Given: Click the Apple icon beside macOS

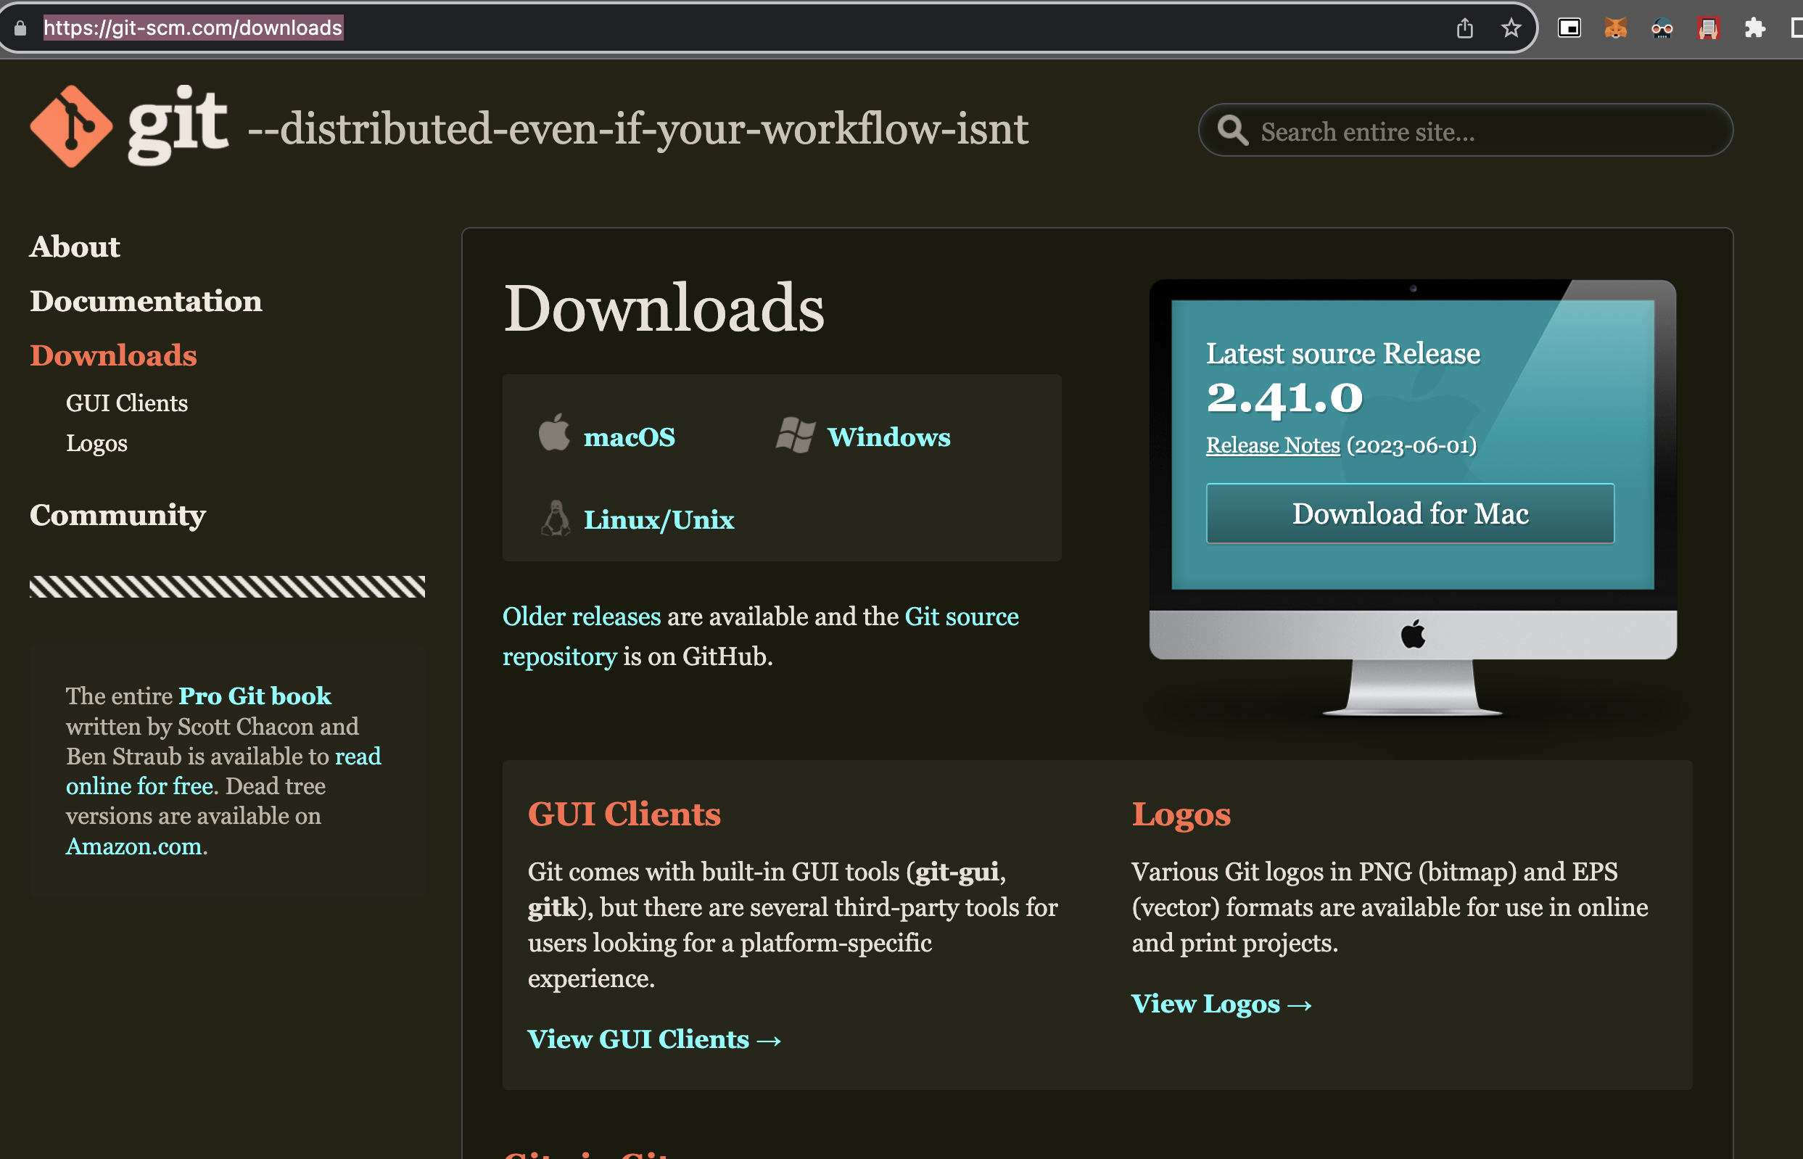Looking at the screenshot, I should [x=554, y=432].
